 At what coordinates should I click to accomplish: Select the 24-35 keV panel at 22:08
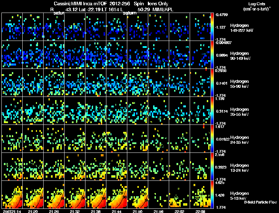point(200,139)
